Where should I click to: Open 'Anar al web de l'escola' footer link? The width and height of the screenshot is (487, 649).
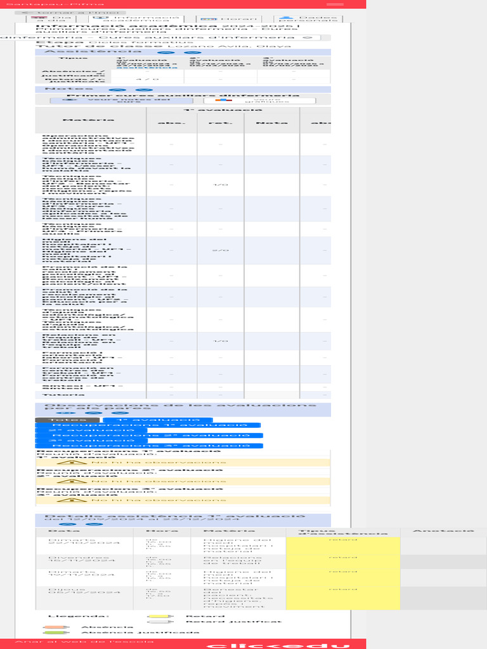coord(84,642)
